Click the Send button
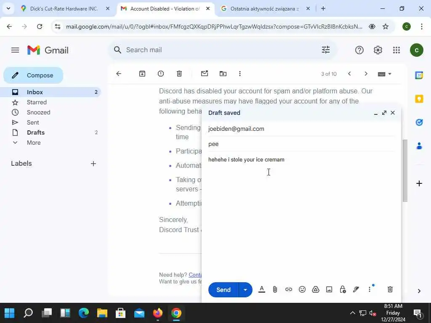431x323 pixels. pos(223,290)
